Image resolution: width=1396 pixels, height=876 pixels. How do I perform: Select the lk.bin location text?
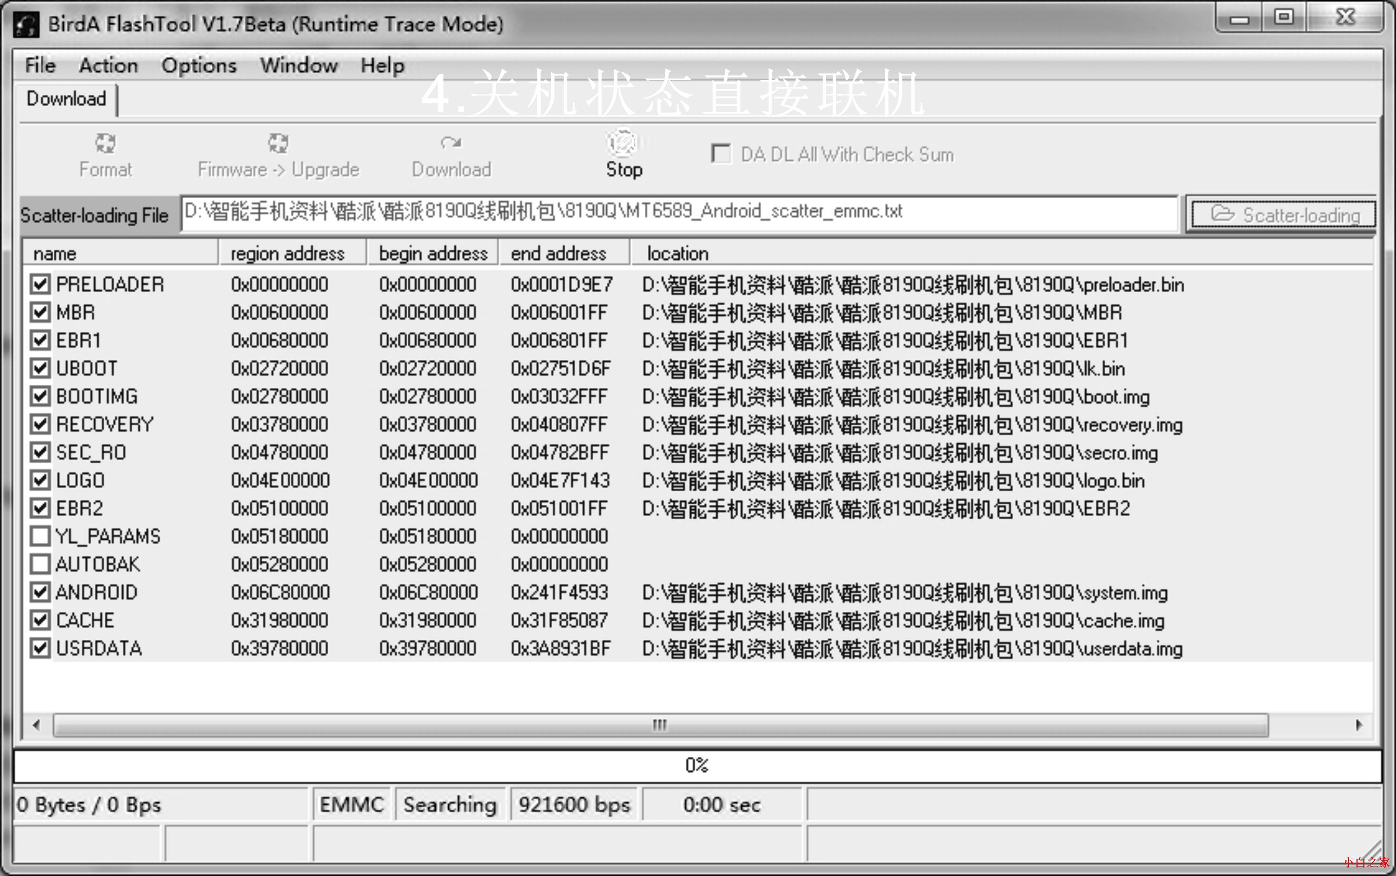pos(883,368)
